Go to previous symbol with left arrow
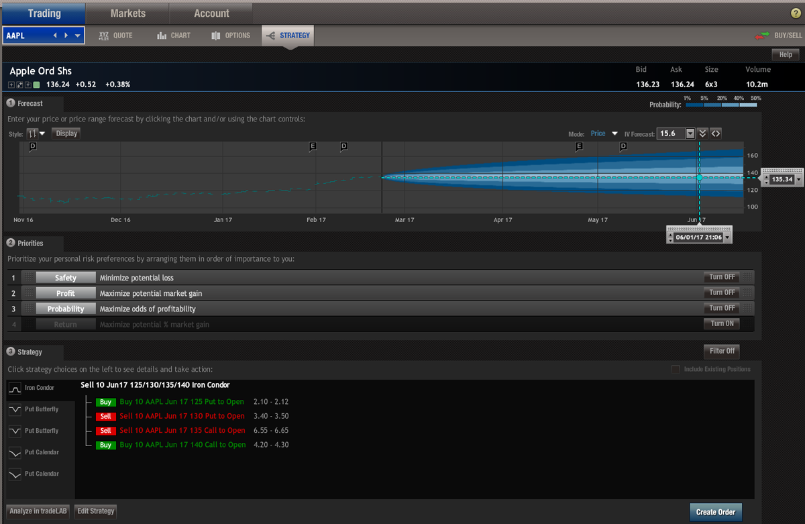 coord(55,36)
